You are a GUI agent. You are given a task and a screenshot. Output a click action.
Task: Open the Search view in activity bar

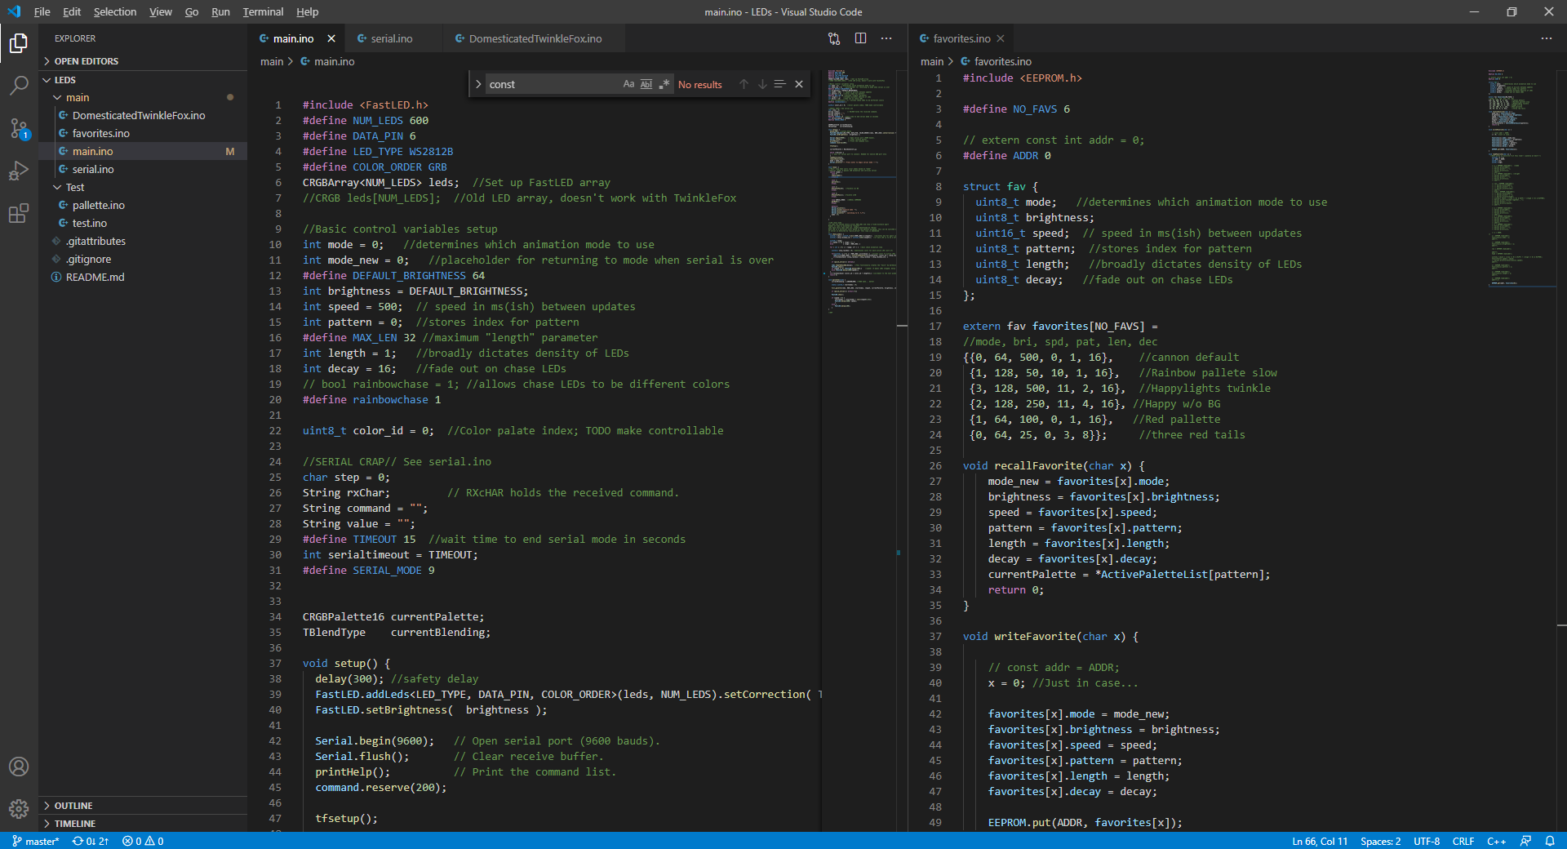pyautogui.click(x=19, y=85)
